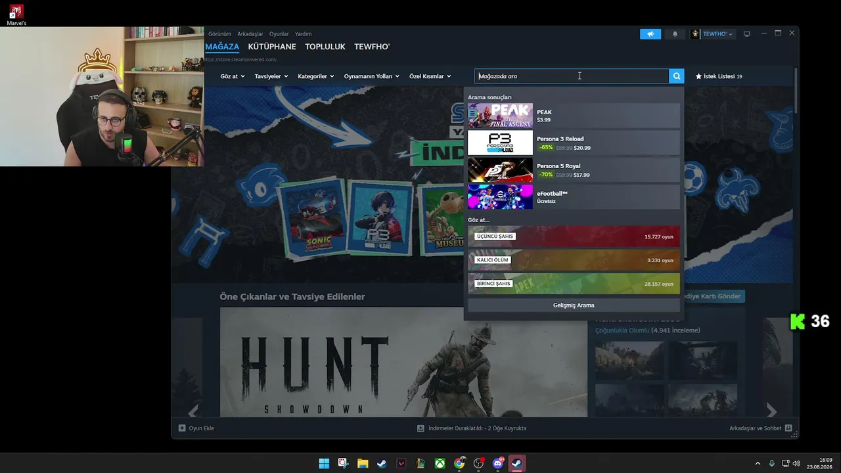Click the active Steam taskbar icon
The image size is (841, 473).
tap(517, 464)
